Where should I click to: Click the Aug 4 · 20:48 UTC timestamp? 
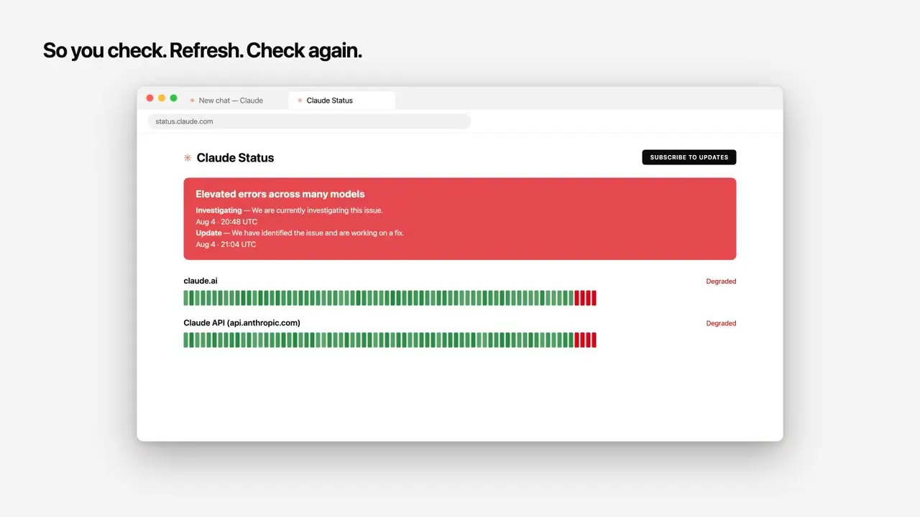pos(226,222)
